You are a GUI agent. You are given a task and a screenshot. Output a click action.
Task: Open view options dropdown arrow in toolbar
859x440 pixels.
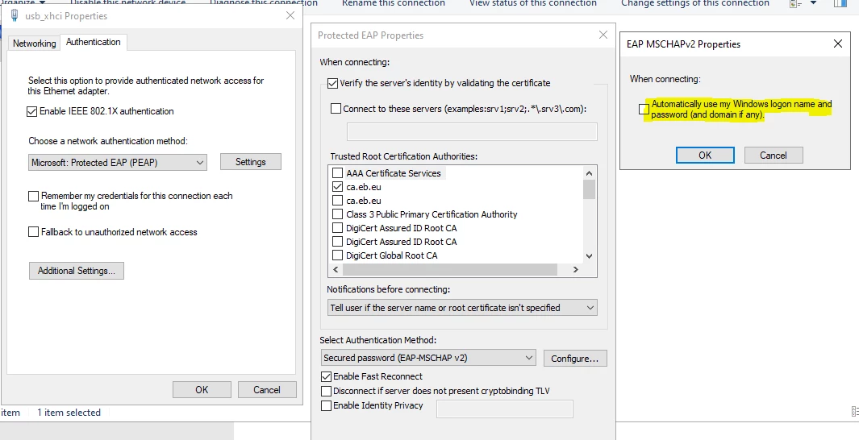point(814,3)
